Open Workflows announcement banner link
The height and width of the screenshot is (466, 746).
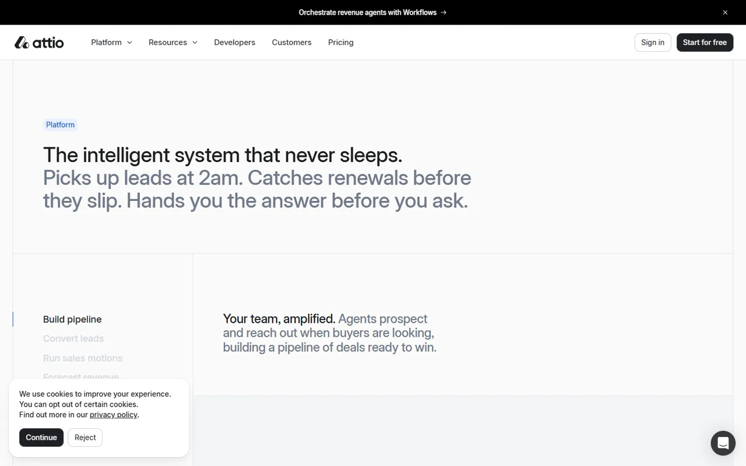click(x=372, y=12)
